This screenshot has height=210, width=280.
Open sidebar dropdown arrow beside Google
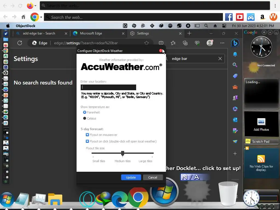point(270,32)
